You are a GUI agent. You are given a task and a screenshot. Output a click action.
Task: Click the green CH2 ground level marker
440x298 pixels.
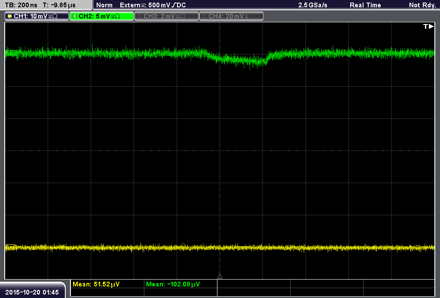click(11, 53)
